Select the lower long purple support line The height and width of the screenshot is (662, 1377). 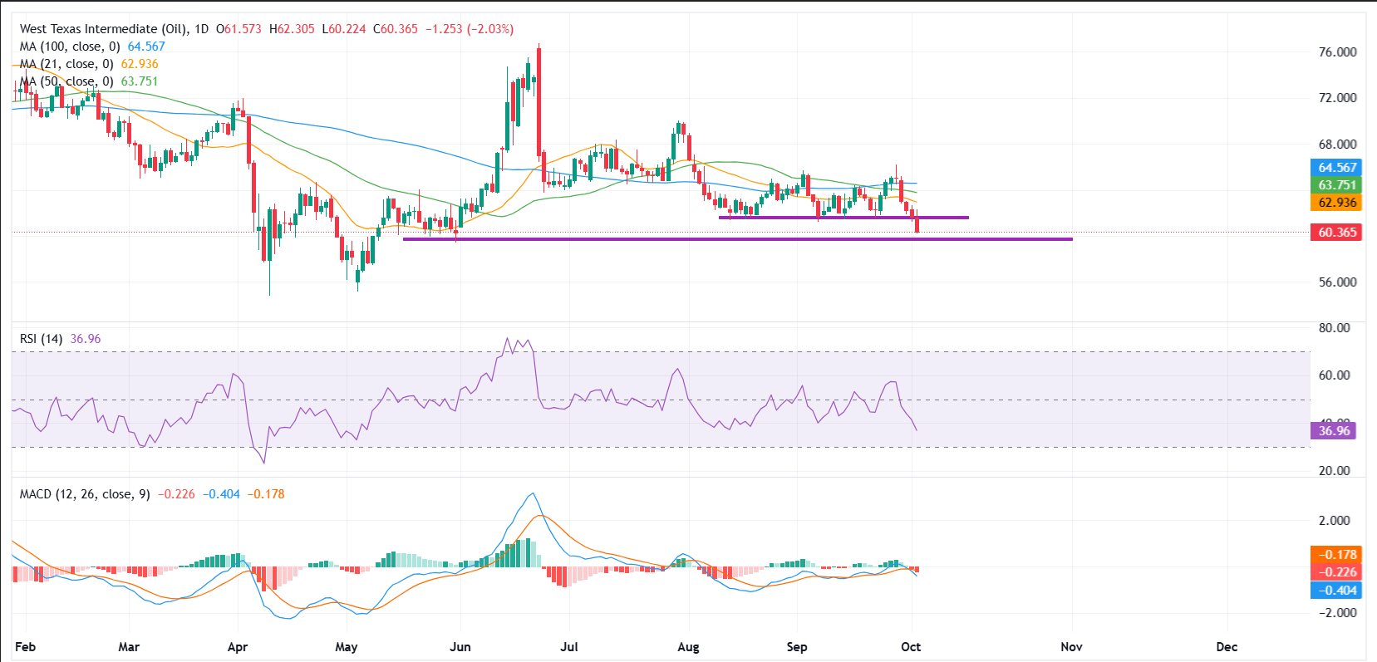coord(748,239)
